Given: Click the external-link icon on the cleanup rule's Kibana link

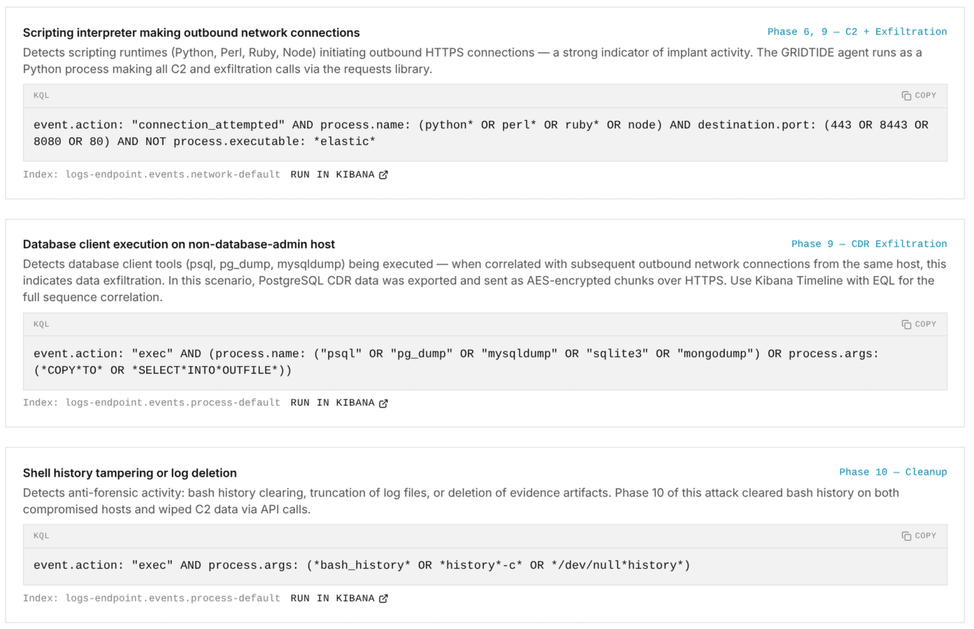Looking at the screenshot, I should (383, 598).
